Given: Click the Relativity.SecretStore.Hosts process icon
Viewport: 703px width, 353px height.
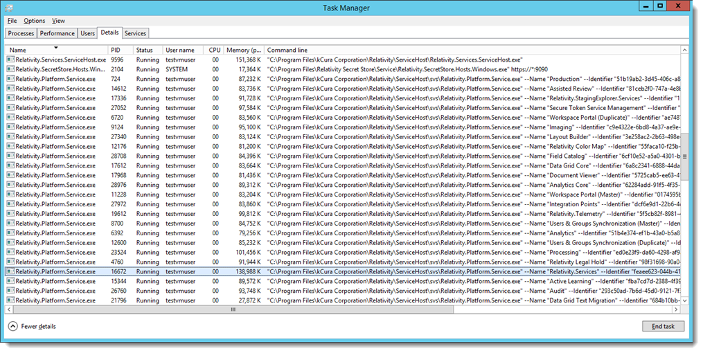Looking at the screenshot, I should pos(10,70).
